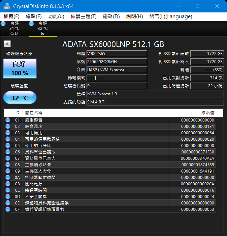The height and width of the screenshot is (236, 227).
Task: Click status orb for attribute 0C 總通電時間
Action: (x=8, y=190)
